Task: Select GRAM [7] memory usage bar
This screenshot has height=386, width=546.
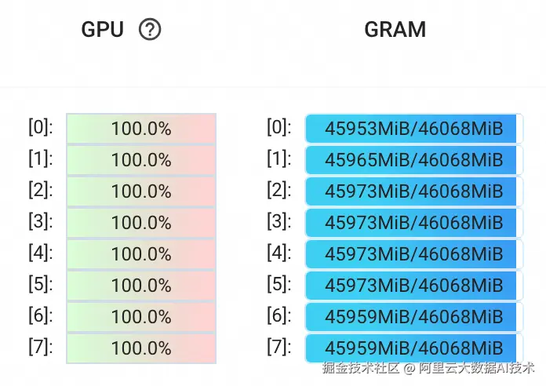Action: click(413, 348)
